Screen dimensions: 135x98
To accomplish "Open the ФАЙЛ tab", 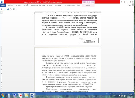I will (x=3, y=5).
